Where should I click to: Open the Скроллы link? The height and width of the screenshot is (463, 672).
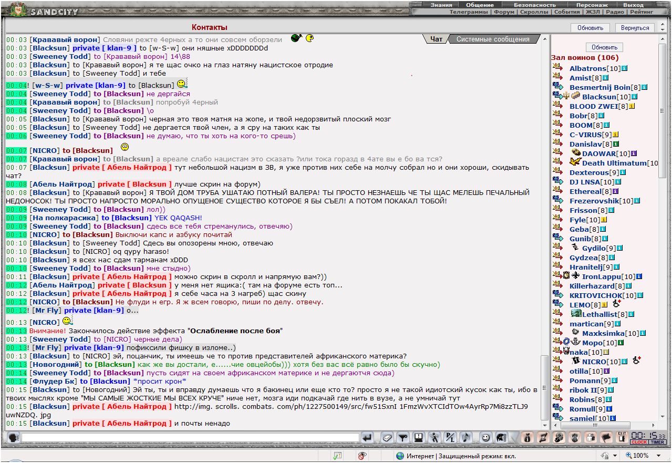pyautogui.click(x=534, y=12)
